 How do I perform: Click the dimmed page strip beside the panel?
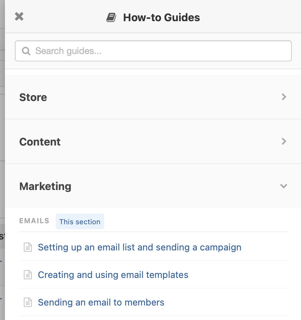pos(2,159)
